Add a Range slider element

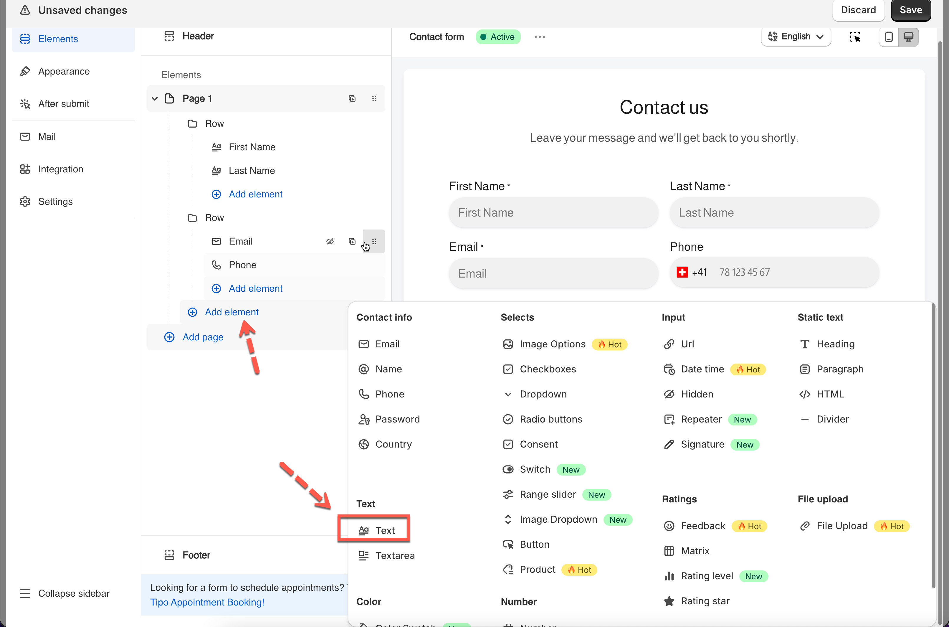coord(547,494)
